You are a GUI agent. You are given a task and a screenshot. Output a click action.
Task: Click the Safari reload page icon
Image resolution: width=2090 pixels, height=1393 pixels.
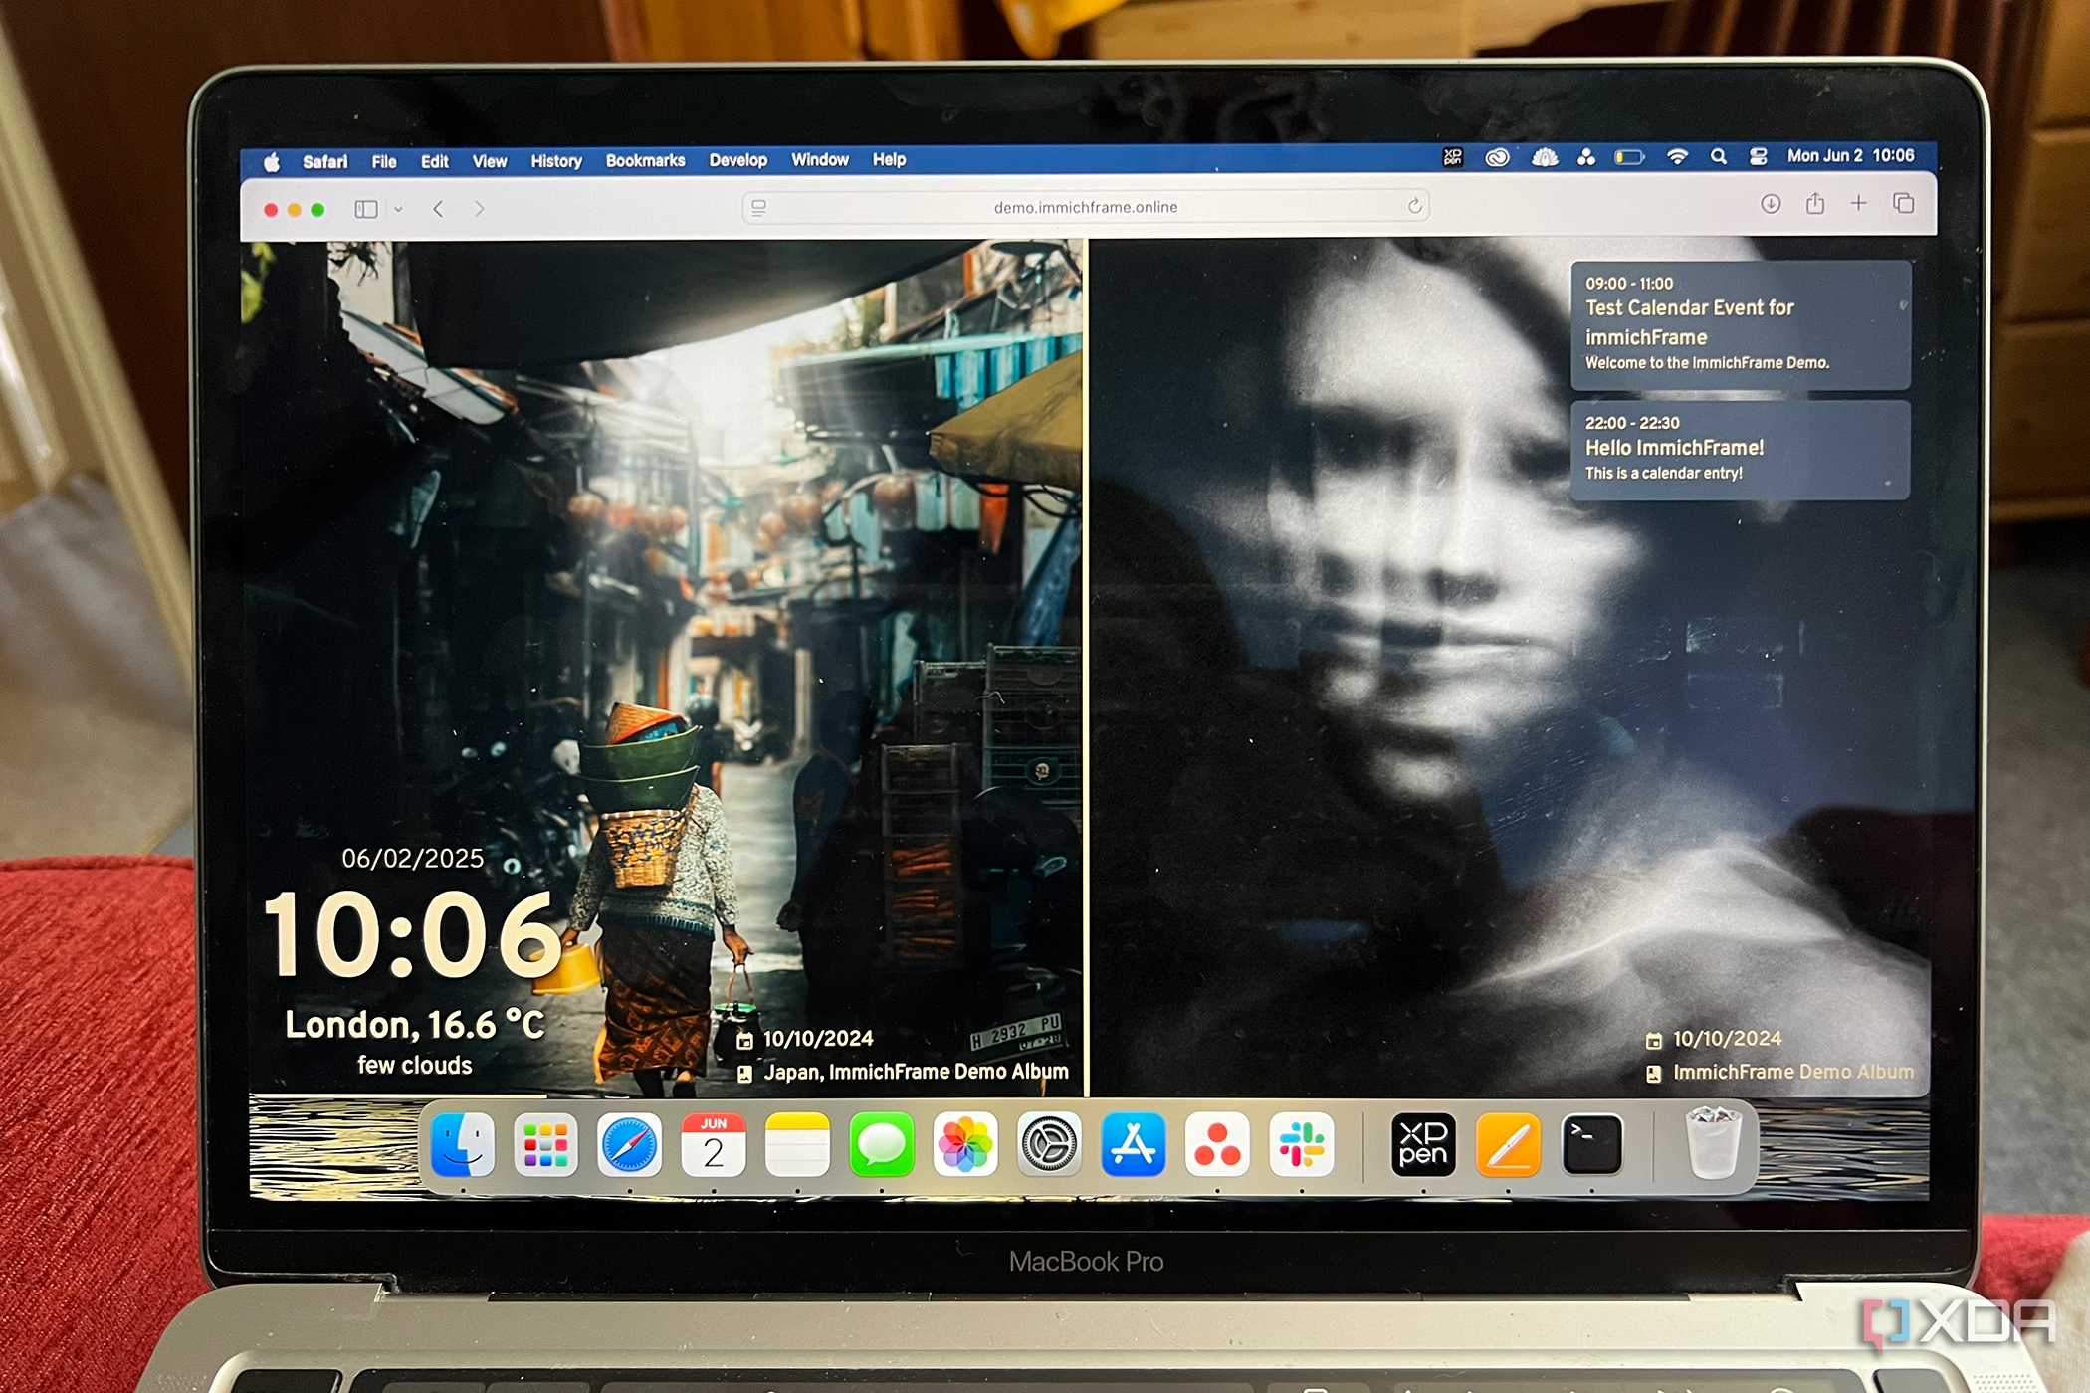(1414, 206)
